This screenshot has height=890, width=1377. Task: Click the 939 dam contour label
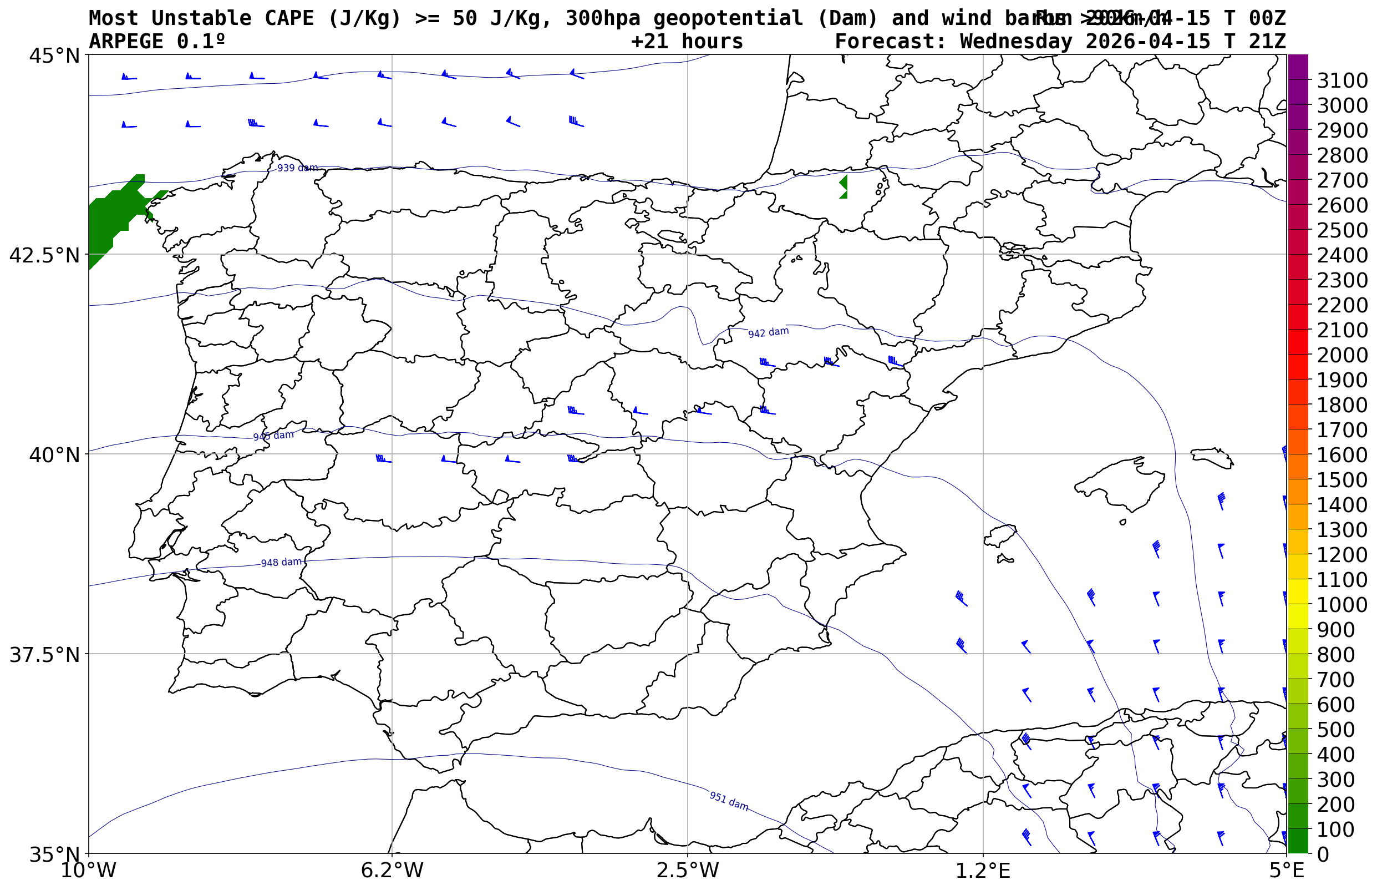[x=297, y=168]
